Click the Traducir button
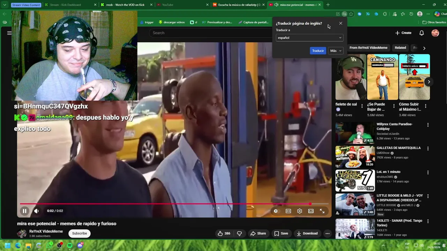 pos(318,51)
